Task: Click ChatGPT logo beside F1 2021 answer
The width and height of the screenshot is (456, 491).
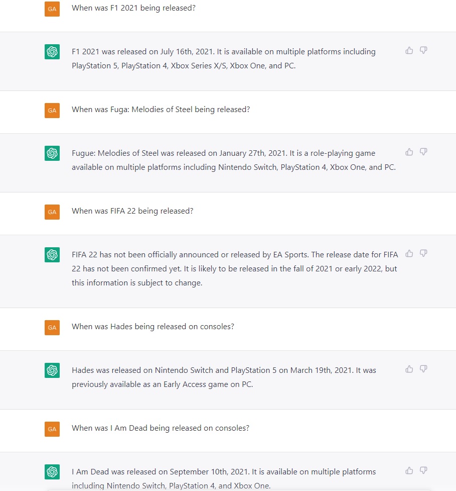Action: click(52, 52)
